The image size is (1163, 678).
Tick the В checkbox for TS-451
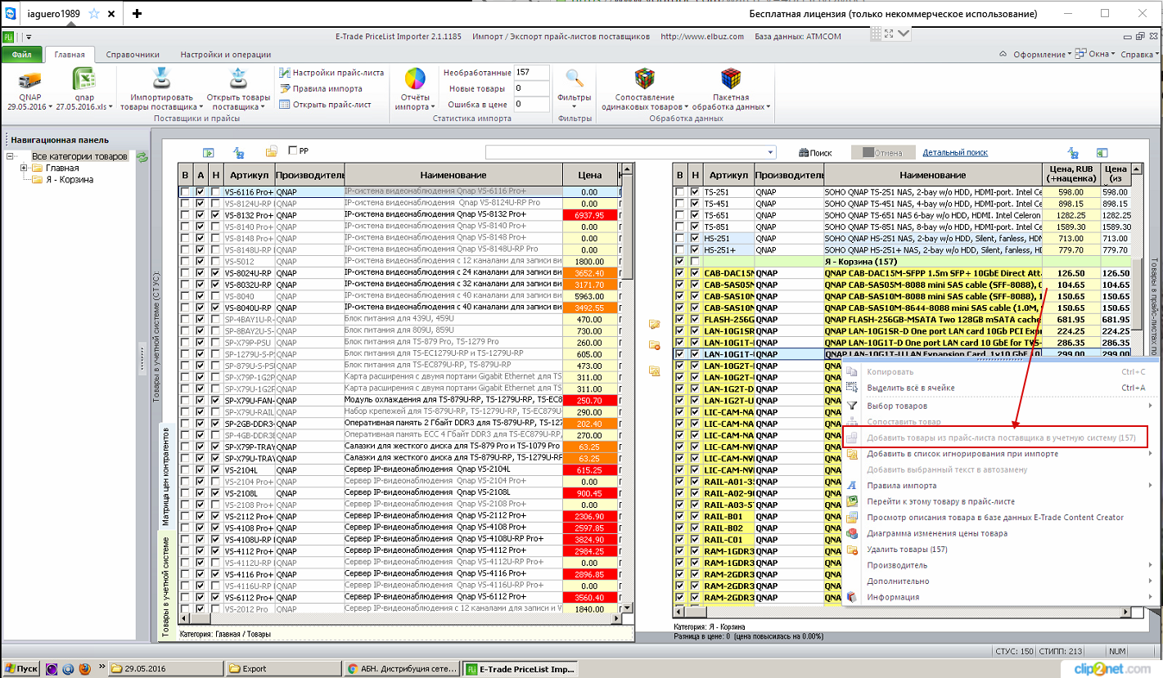pyautogui.click(x=680, y=204)
